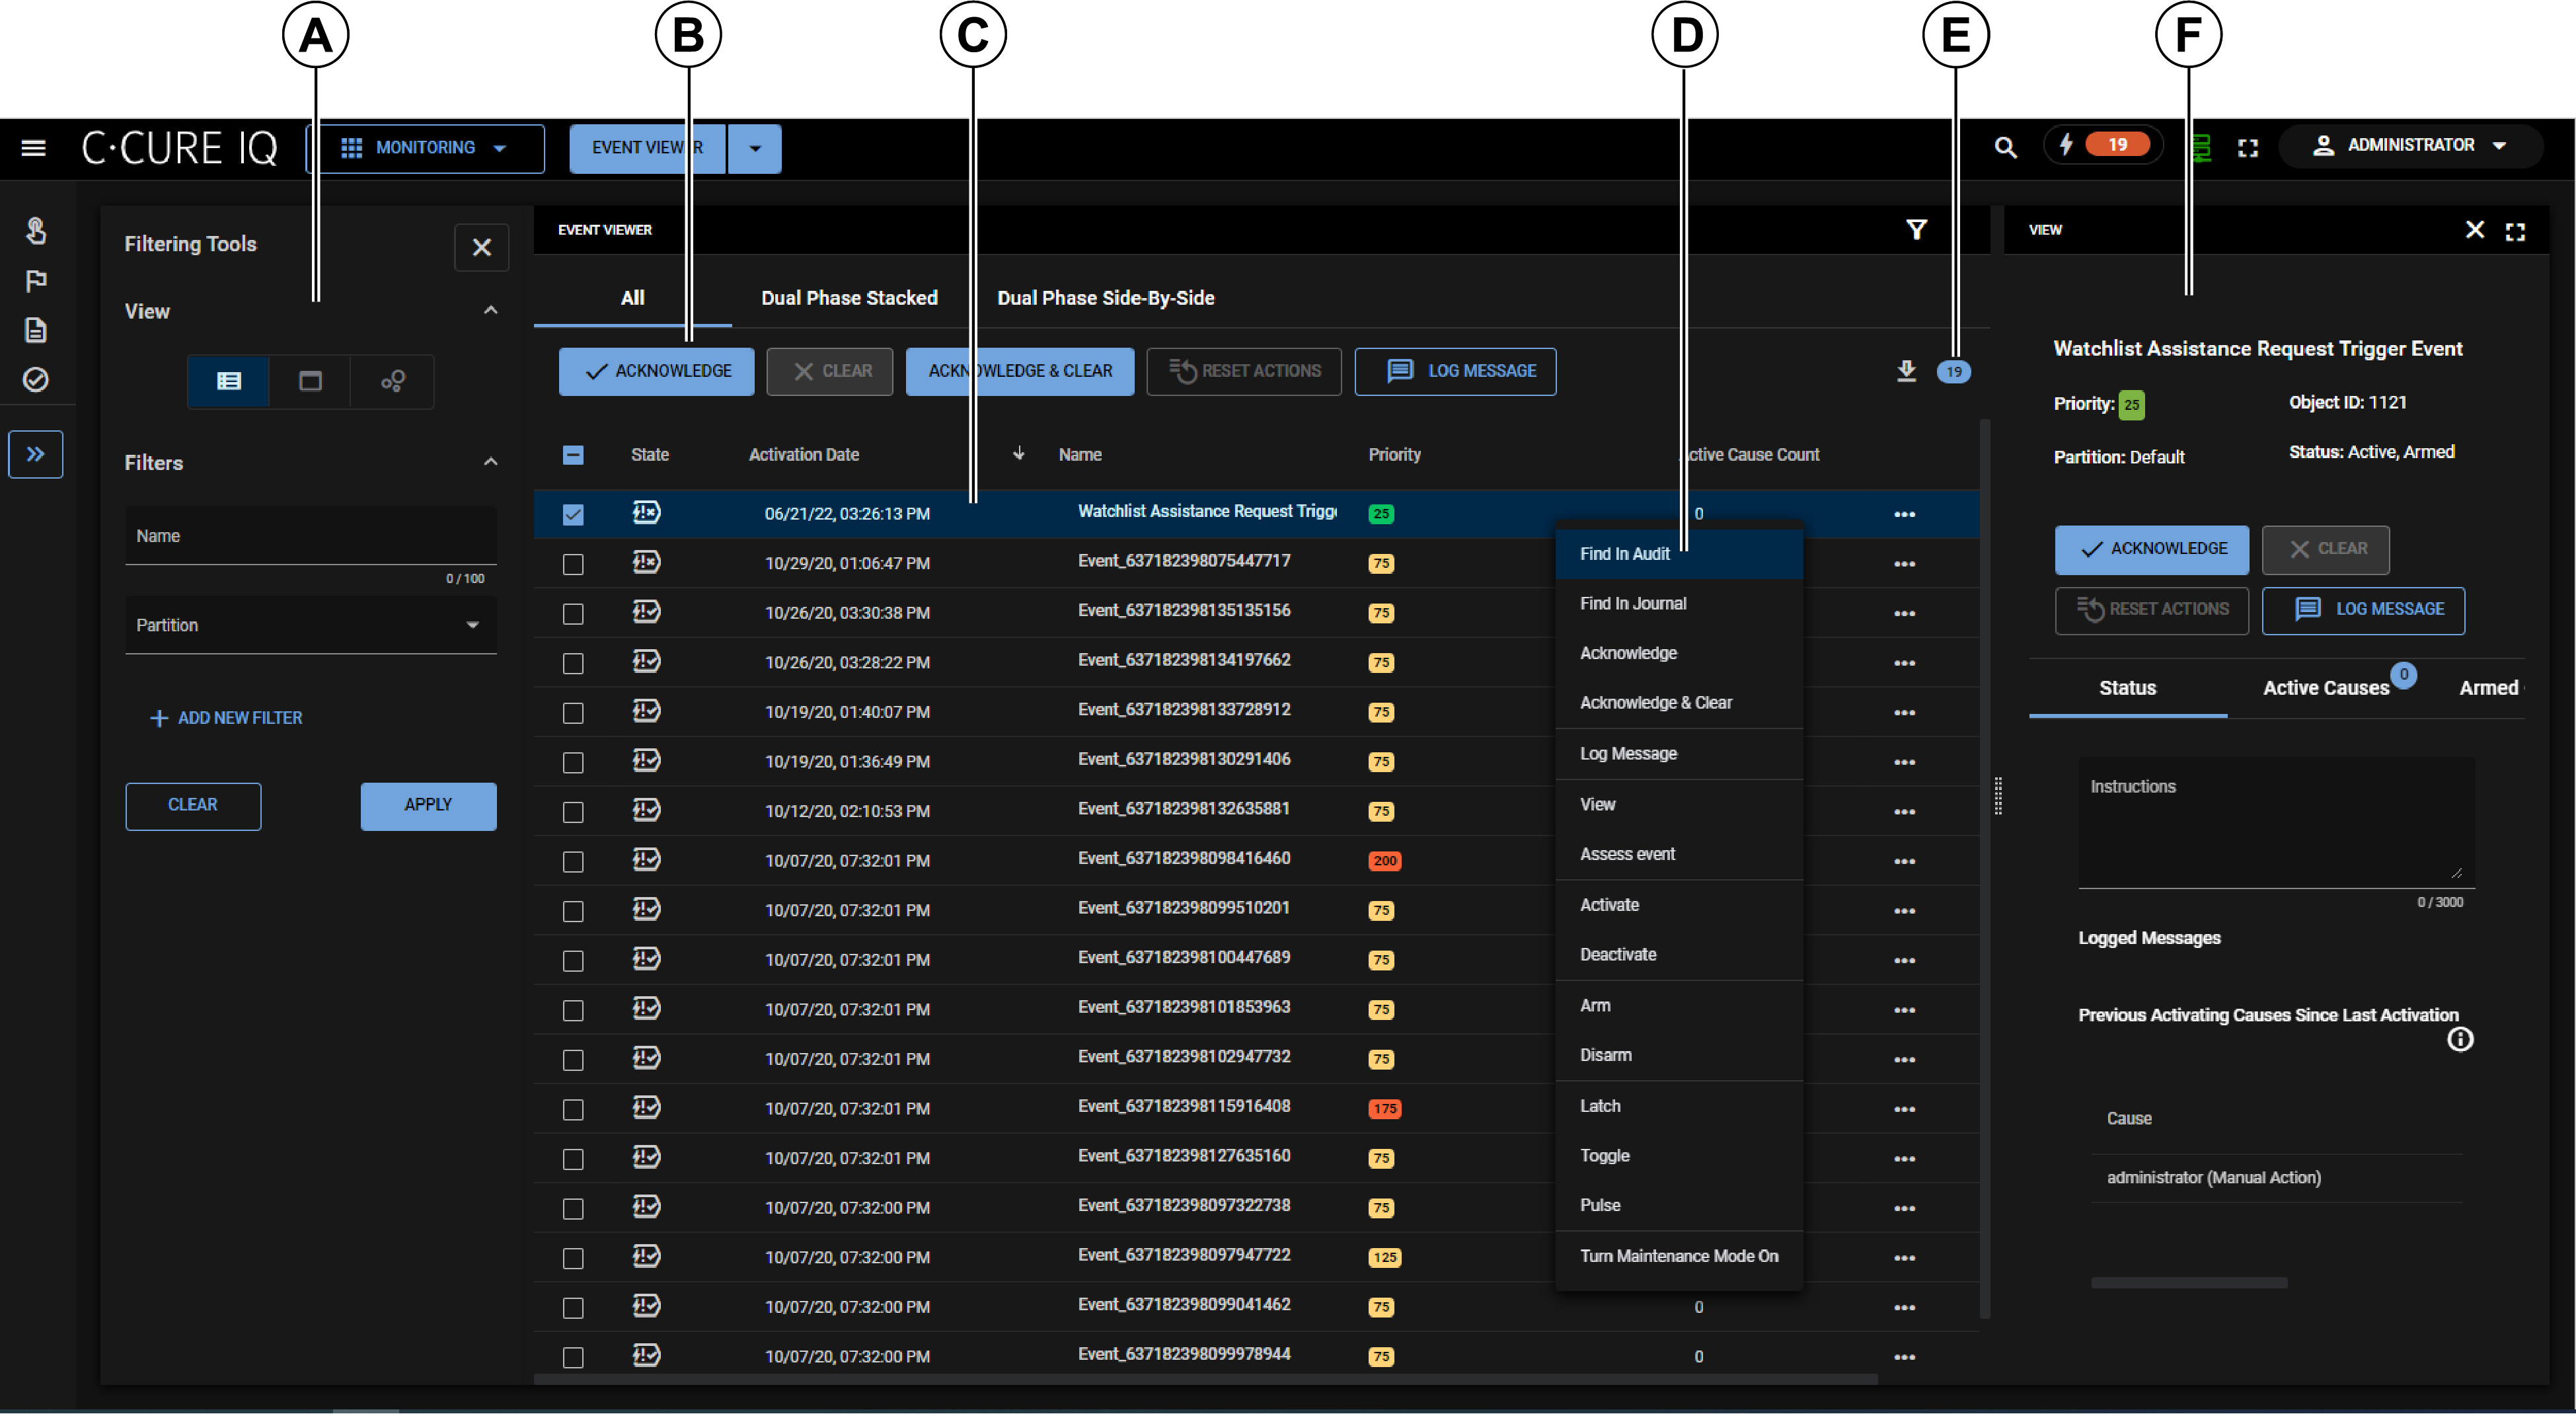Viewport: 2576px width, 1414px height.
Task: Check the box for Event_637182398075447717
Action: [573, 564]
